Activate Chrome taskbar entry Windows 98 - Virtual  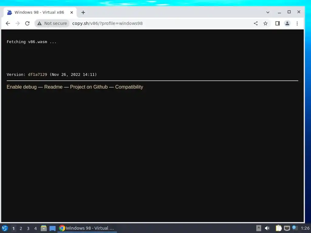87,228
